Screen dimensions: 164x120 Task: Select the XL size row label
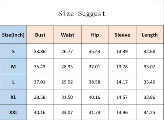[13, 97]
